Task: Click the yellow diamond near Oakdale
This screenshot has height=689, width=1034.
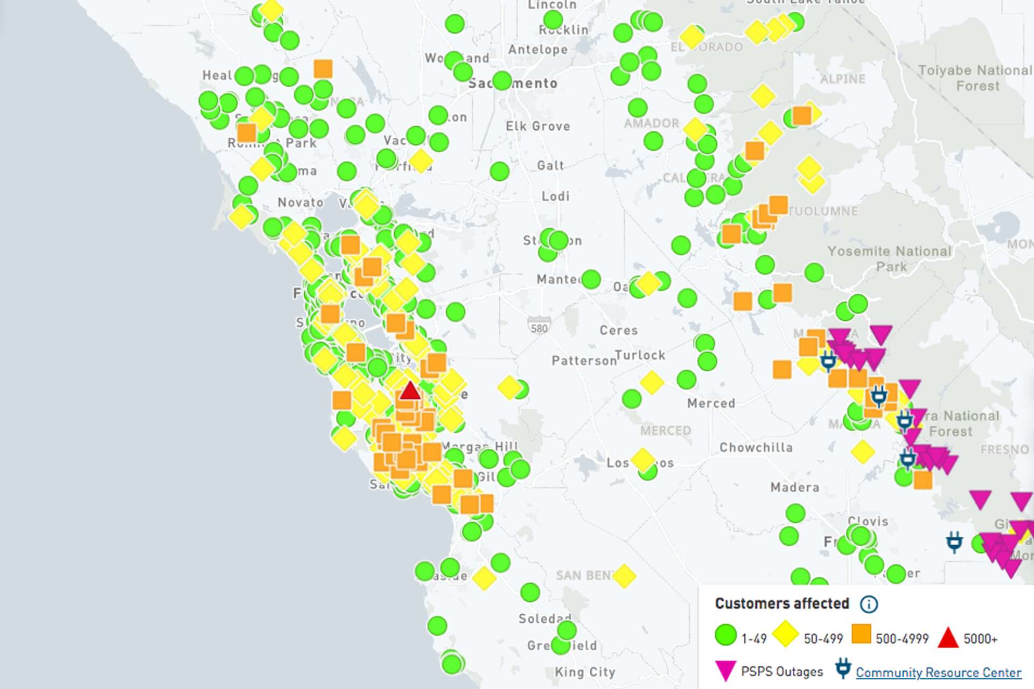Action: pos(649,283)
